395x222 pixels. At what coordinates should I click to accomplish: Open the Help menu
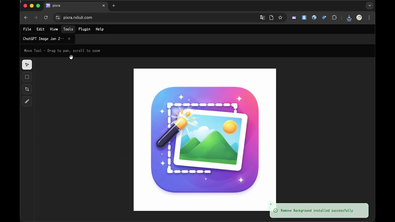click(99, 29)
